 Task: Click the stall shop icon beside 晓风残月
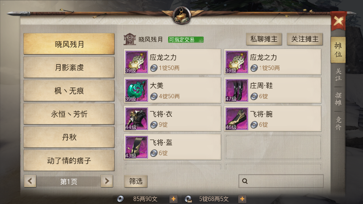click(130, 39)
